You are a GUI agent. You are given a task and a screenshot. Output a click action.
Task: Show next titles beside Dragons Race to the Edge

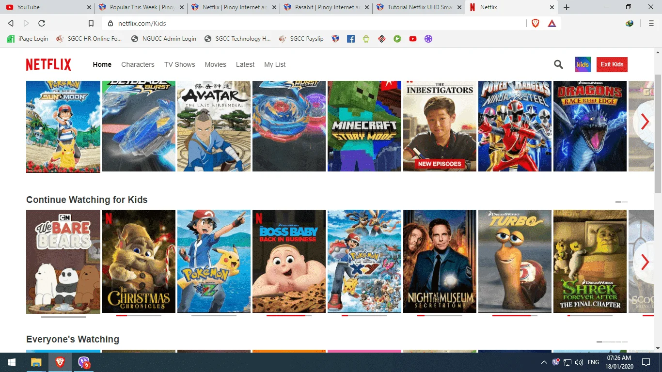(645, 122)
